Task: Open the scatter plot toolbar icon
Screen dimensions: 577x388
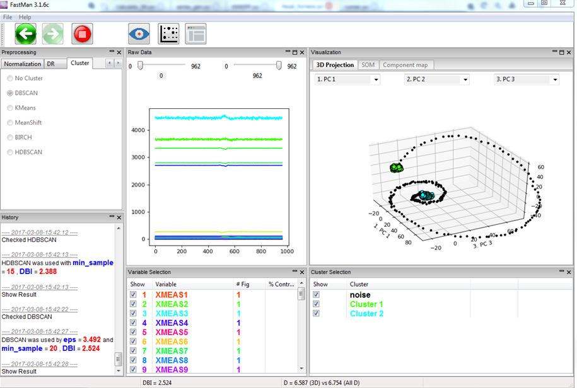Action: click(x=168, y=34)
